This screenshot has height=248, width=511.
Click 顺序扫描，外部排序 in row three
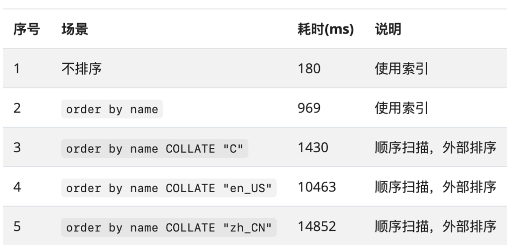[x=435, y=148]
